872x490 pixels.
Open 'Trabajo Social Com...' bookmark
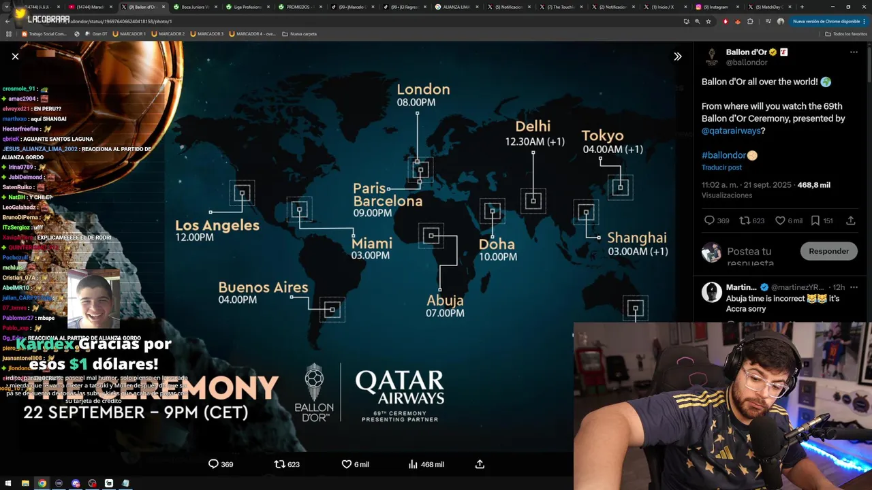click(44, 33)
